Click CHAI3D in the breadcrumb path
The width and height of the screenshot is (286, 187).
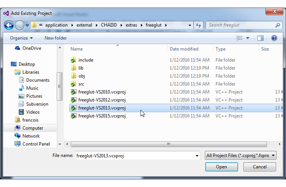[109, 25]
